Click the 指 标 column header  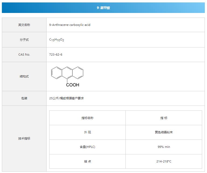(164, 118)
